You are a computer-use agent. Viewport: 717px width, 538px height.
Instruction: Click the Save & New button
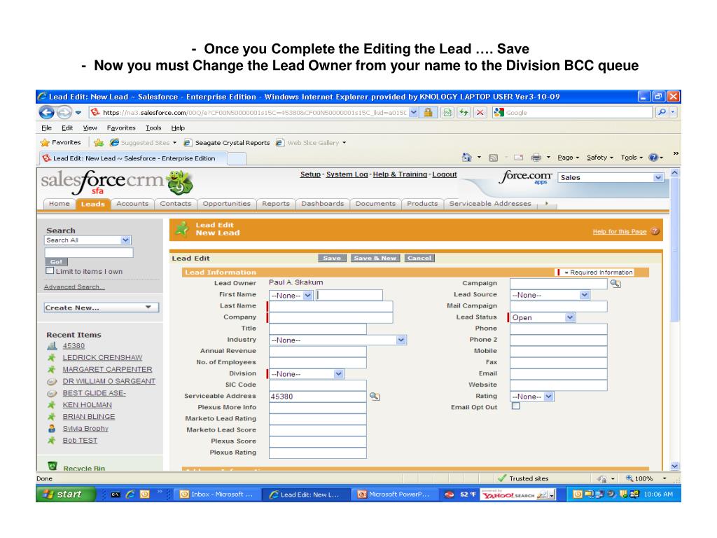pyautogui.click(x=375, y=258)
